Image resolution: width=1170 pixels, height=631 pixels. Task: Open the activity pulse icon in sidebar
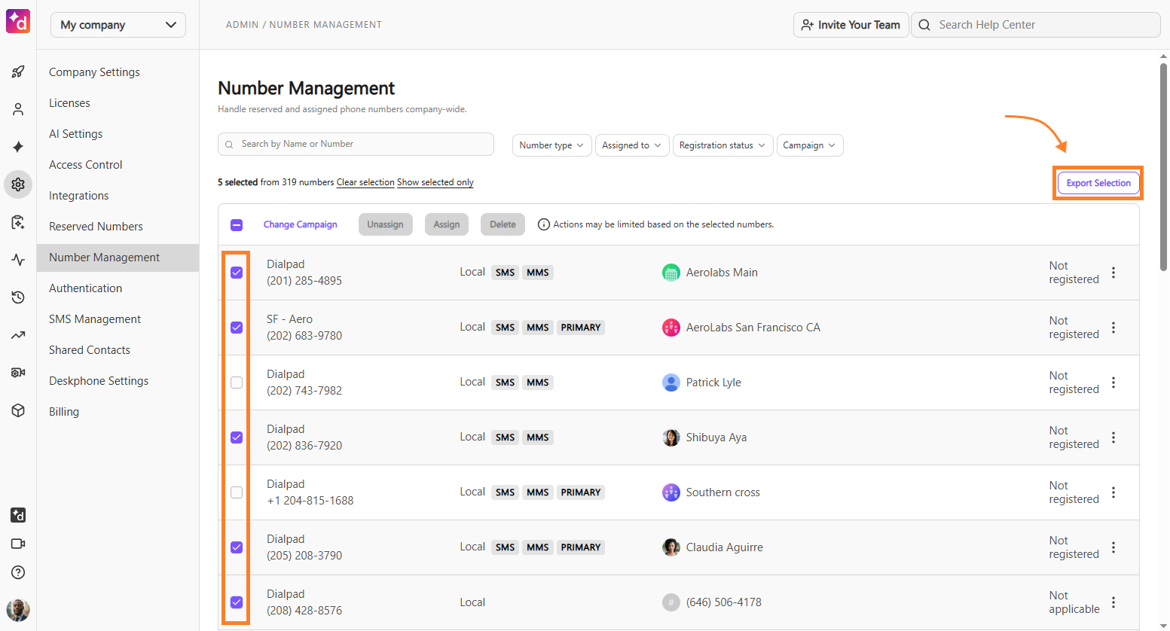(18, 260)
